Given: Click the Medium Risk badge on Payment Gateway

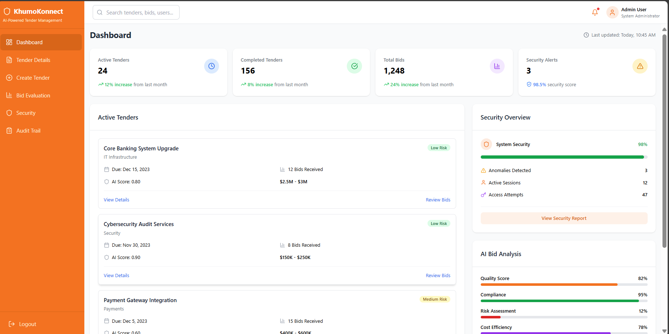Looking at the screenshot, I should click(435, 299).
